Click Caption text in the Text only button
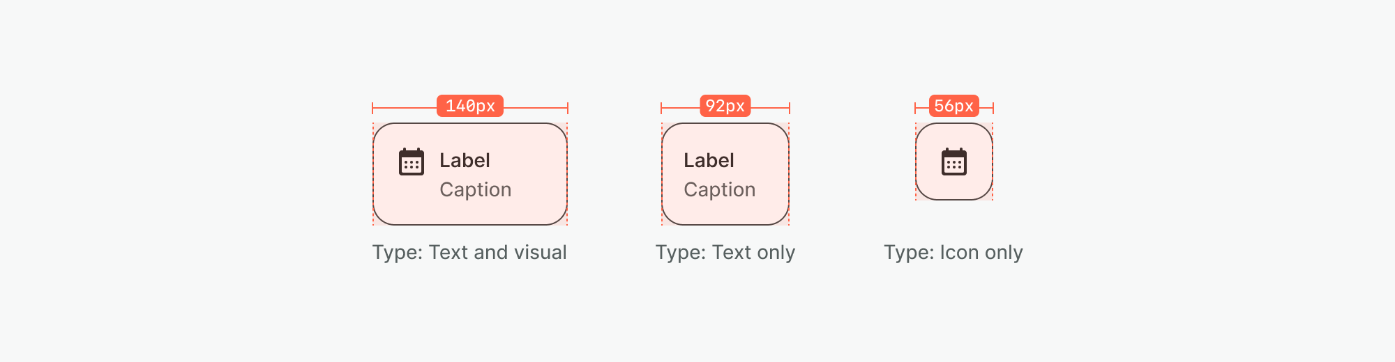Image resolution: width=1395 pixels, height=362 pixels. (x=719, y=190)
